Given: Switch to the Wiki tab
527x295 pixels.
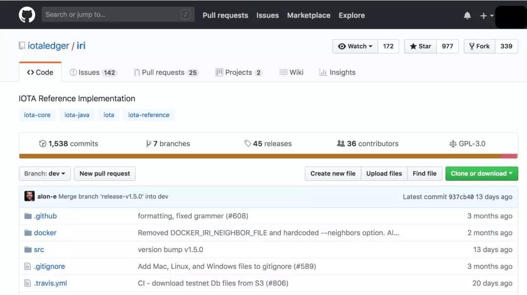Looking at the screenshot, I should tap(291, 72).
